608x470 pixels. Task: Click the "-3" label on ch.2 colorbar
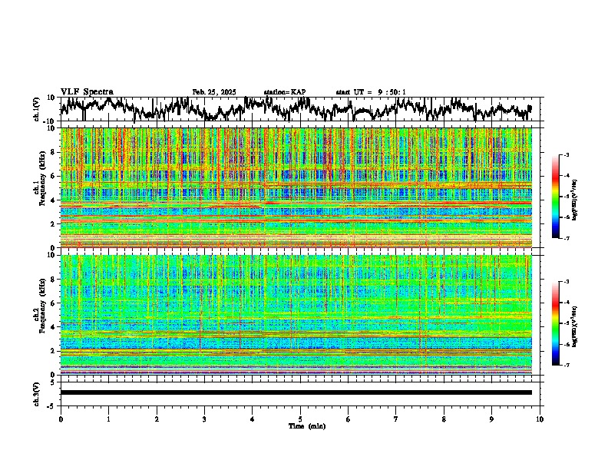[x=566, y=282]
